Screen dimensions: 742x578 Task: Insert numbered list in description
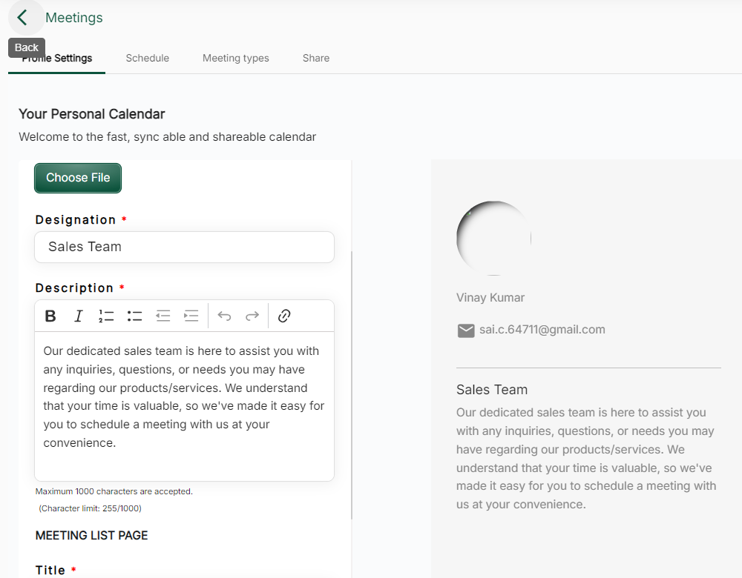[106, 316]
